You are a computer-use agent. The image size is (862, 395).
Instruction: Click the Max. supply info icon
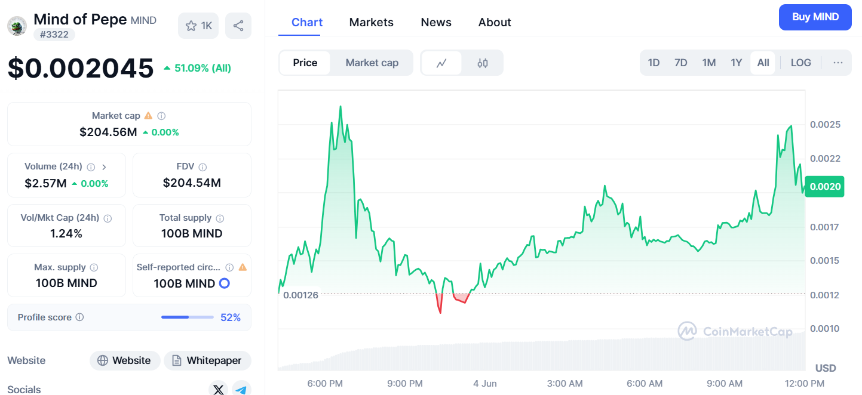94,267
